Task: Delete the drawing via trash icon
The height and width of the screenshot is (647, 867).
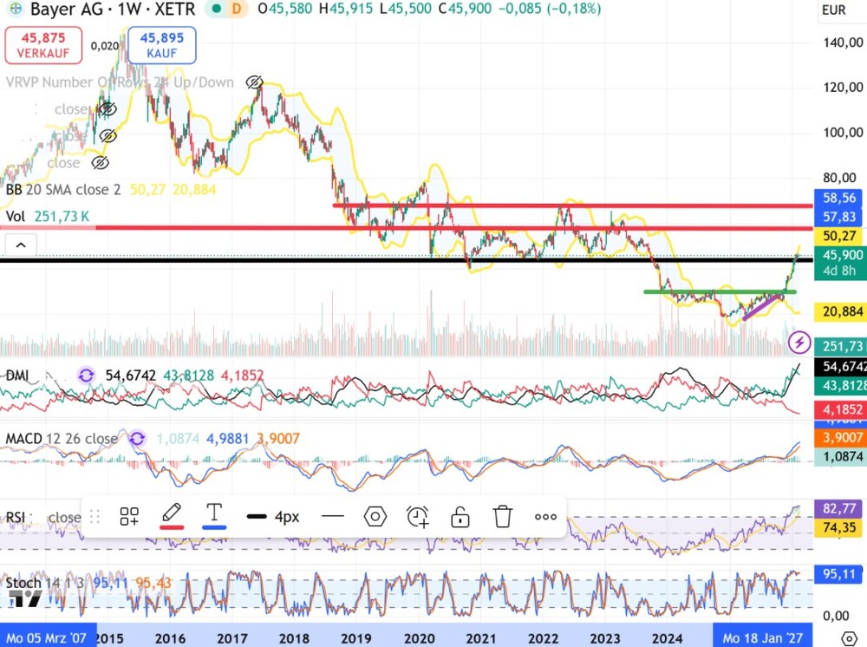Action: (502, 516)
